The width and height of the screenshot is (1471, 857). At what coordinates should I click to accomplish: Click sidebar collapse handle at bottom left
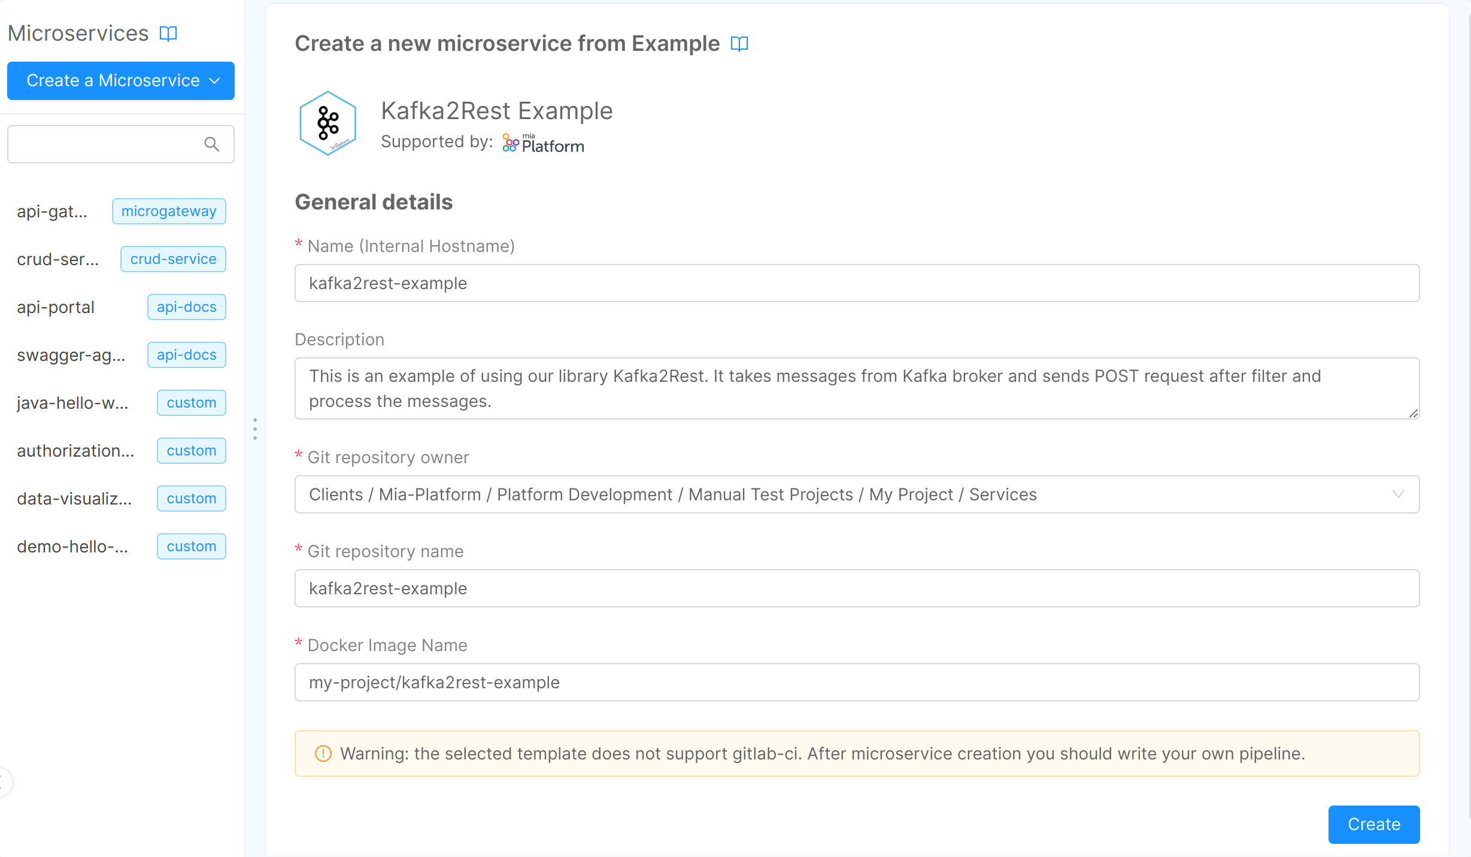4,782
